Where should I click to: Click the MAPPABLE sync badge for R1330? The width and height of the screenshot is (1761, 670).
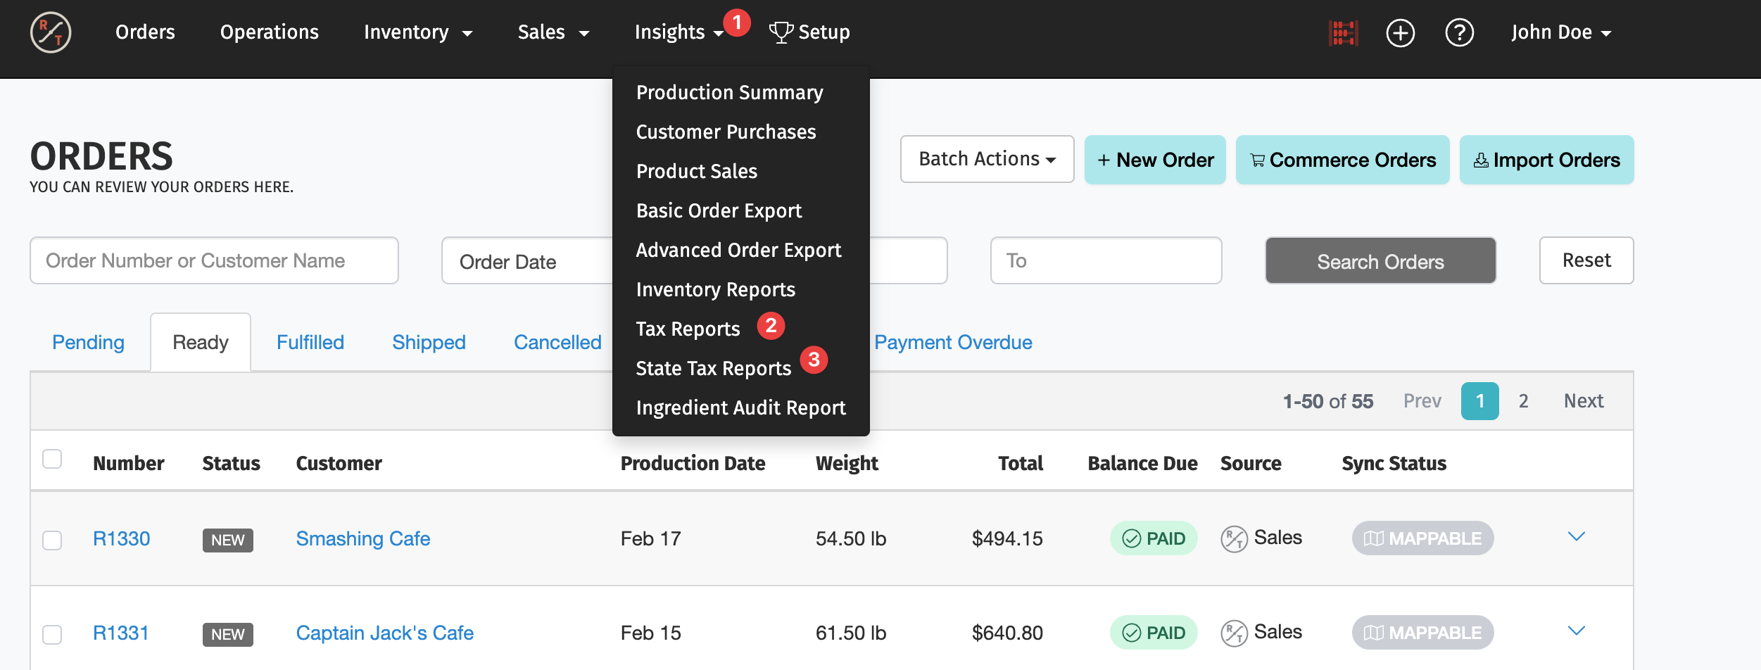(1422, 538)
